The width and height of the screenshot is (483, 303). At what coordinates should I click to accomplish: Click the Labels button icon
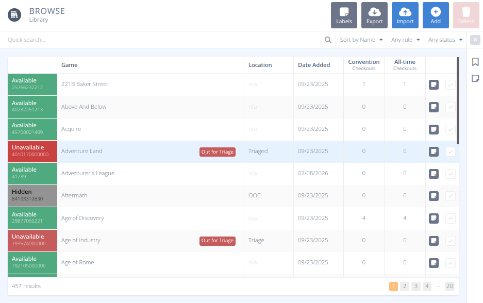[344, 12]
